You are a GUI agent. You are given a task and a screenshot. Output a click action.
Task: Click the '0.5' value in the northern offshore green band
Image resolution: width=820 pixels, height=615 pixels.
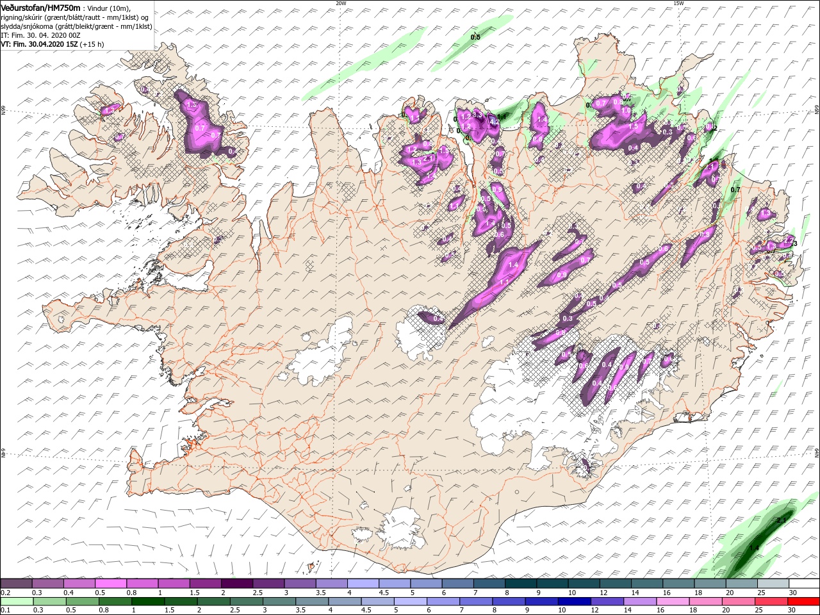[x=475, y=37]
